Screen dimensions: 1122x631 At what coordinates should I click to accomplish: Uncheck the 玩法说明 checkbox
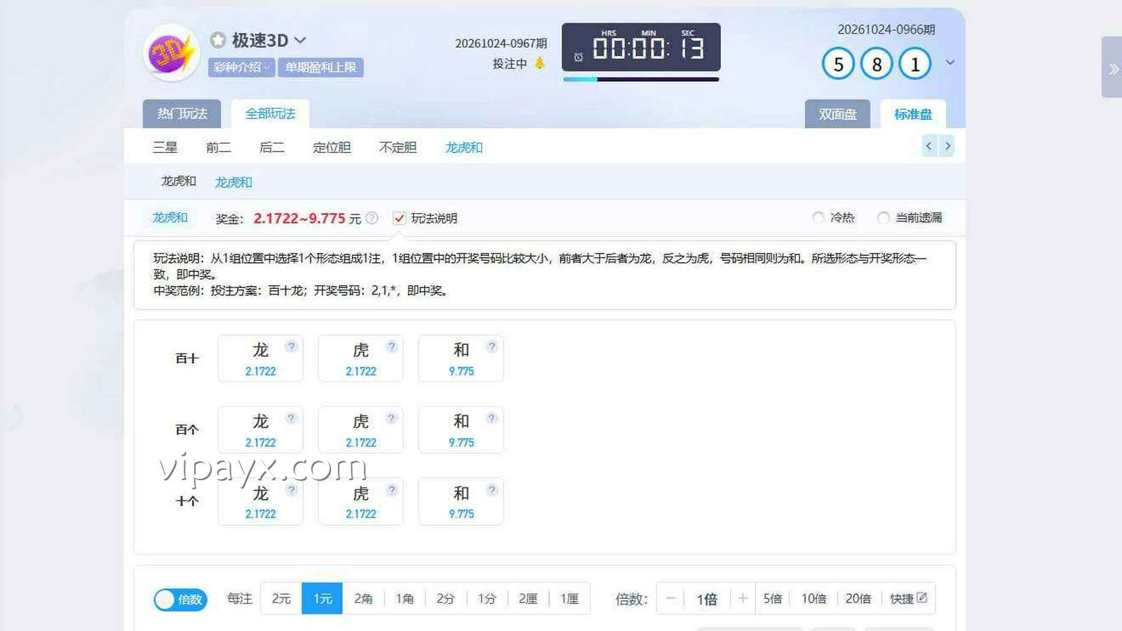click(x=399, y=218)
